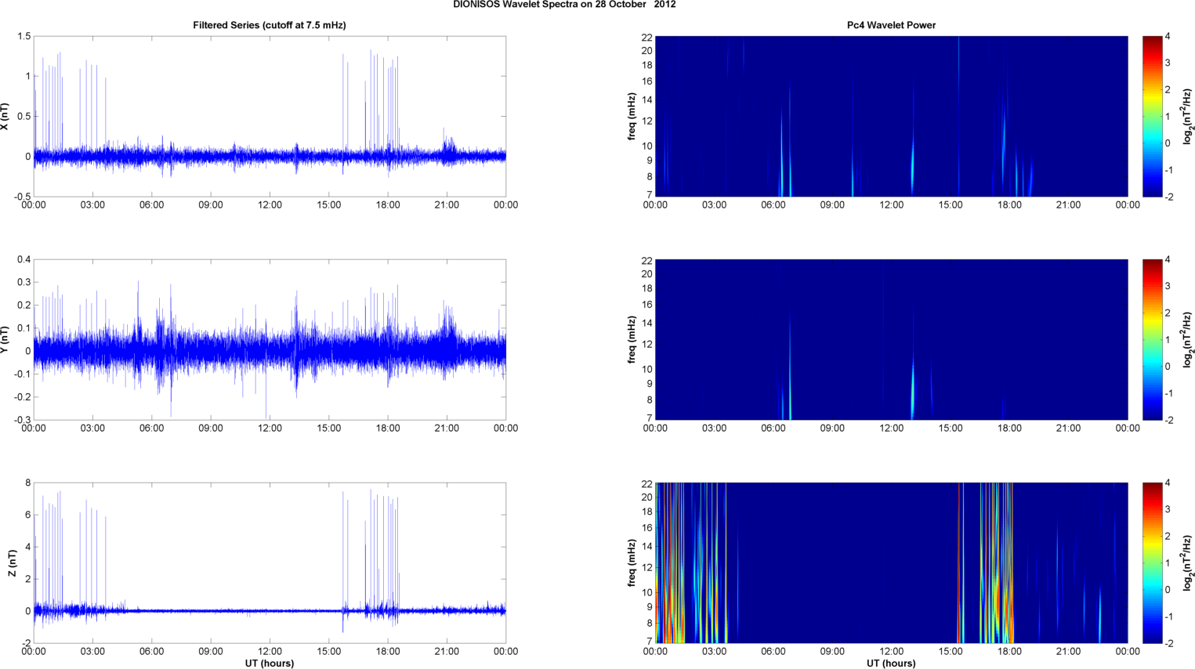Click the bottom-right Z component wavelet spectrogram
The width and height of the screenshot is (1195, 669).
click(x=891, y=562)
